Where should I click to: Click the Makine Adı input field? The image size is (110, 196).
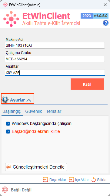55,45
